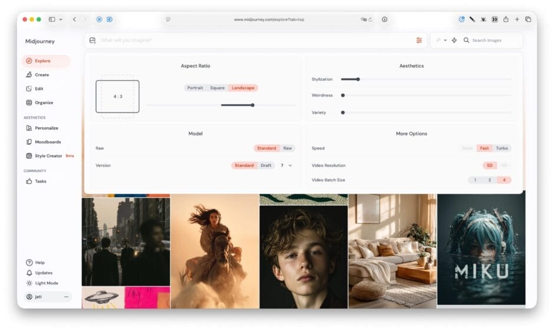Select Draft version mode
Viewport: 554px width, 331px height.
tap(266, 165)
